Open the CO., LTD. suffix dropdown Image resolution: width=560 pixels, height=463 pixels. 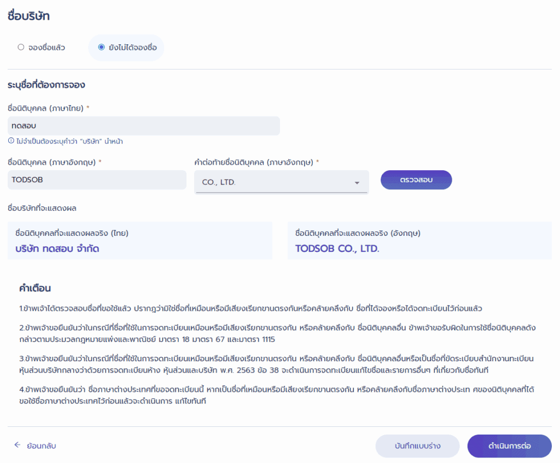281,182
